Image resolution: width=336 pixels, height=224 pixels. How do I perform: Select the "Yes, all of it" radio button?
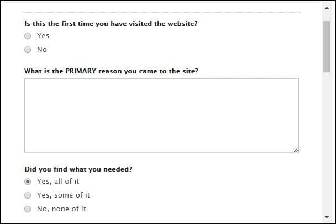[28, 182]
